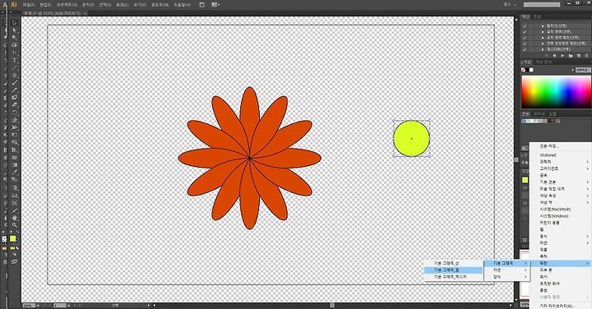Image resolution: width=592 pixels, height=309 pixels.
Task: Choose 기본 그래픽_점 pattern library
Action: pos(453,270)
